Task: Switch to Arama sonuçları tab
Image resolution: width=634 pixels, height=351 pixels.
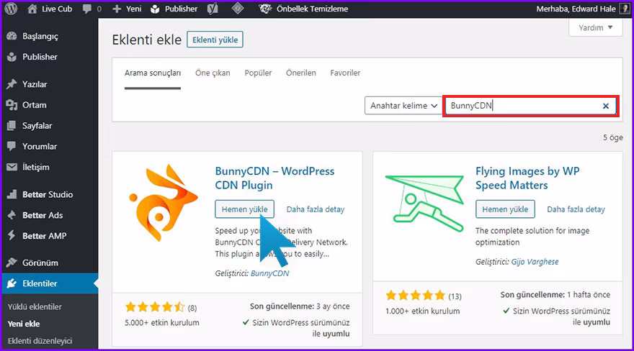Action: click(x=153, y=73)
